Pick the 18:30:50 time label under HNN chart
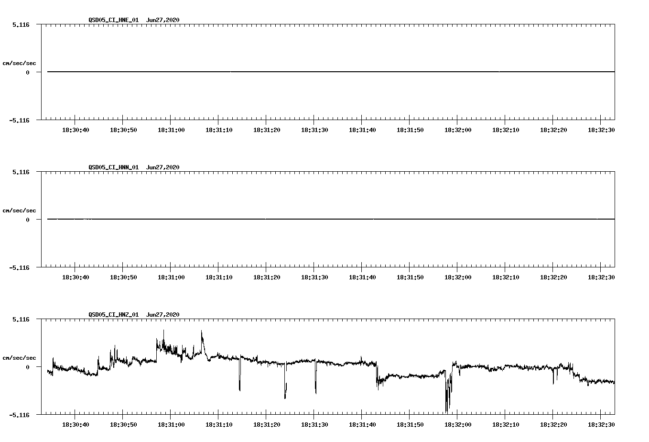The image size is (649, 442). pyautogui.click(x=123, y=277)
